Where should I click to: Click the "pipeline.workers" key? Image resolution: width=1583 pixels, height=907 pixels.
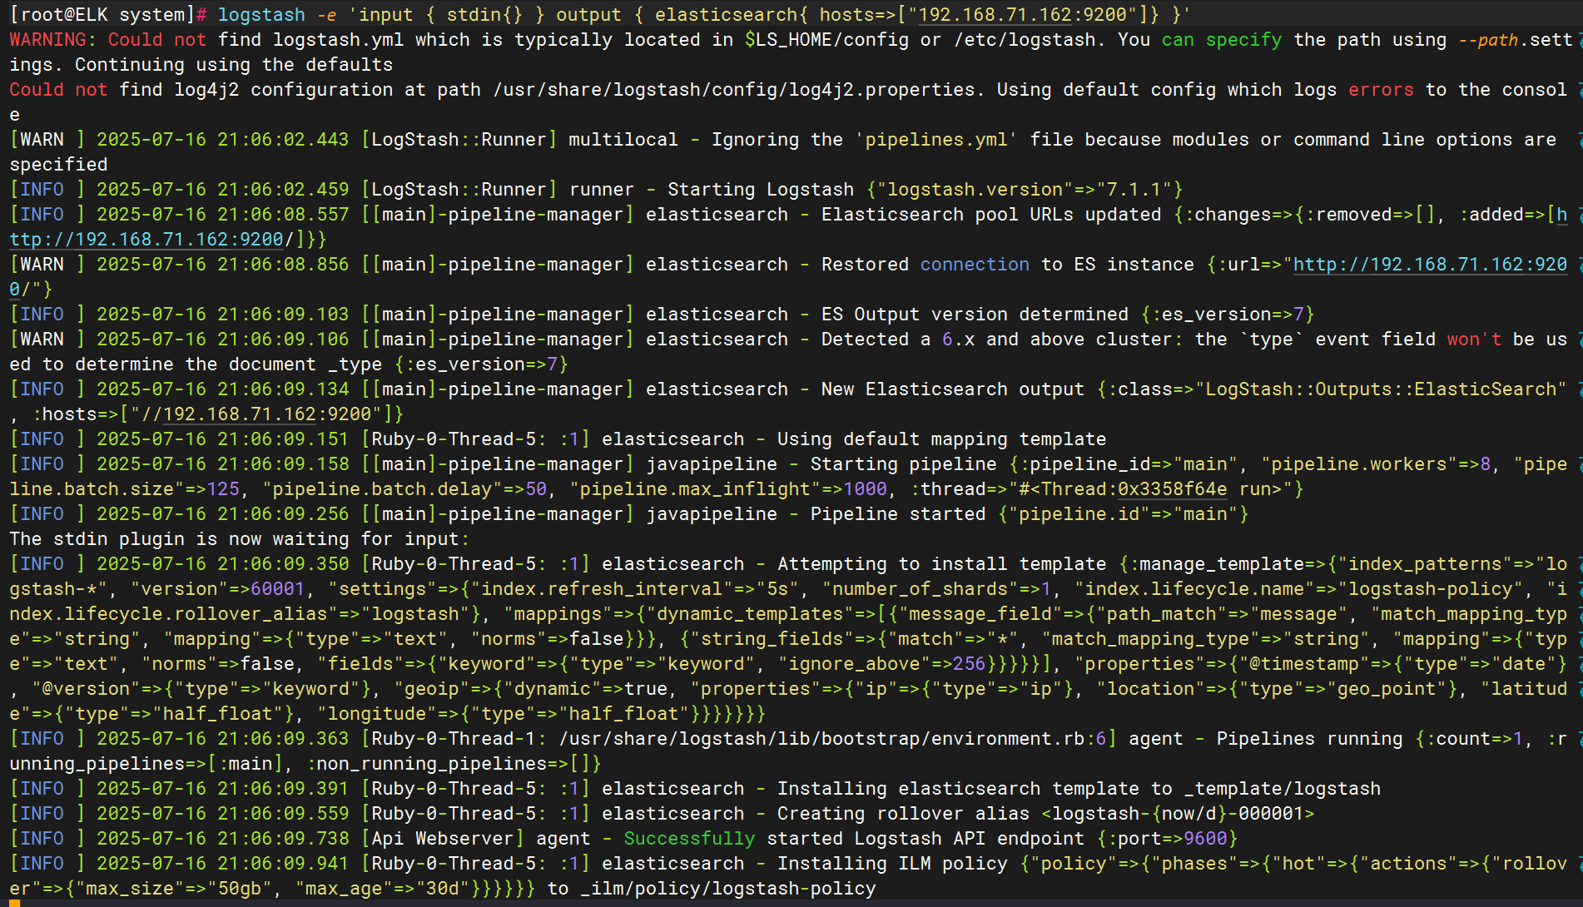click(x=1359, y=464)
